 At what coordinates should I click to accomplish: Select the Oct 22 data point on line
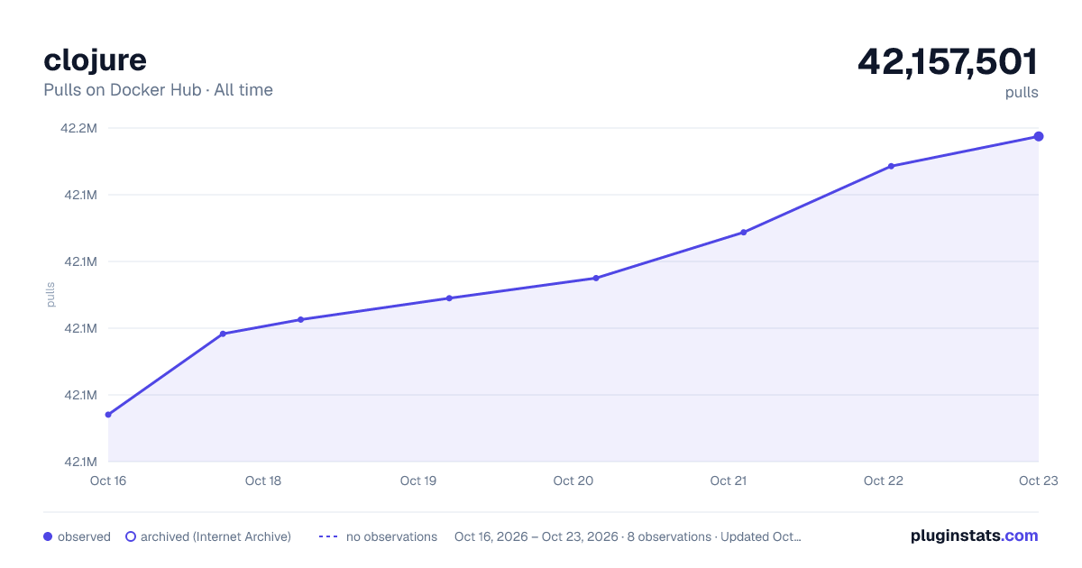pos(891,166)
